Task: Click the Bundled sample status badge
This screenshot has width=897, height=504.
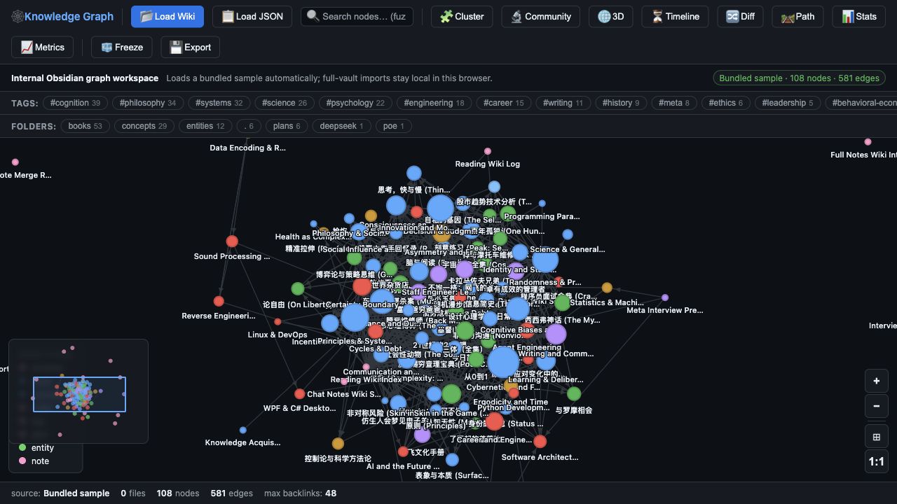Action: [x=799, y=78]
